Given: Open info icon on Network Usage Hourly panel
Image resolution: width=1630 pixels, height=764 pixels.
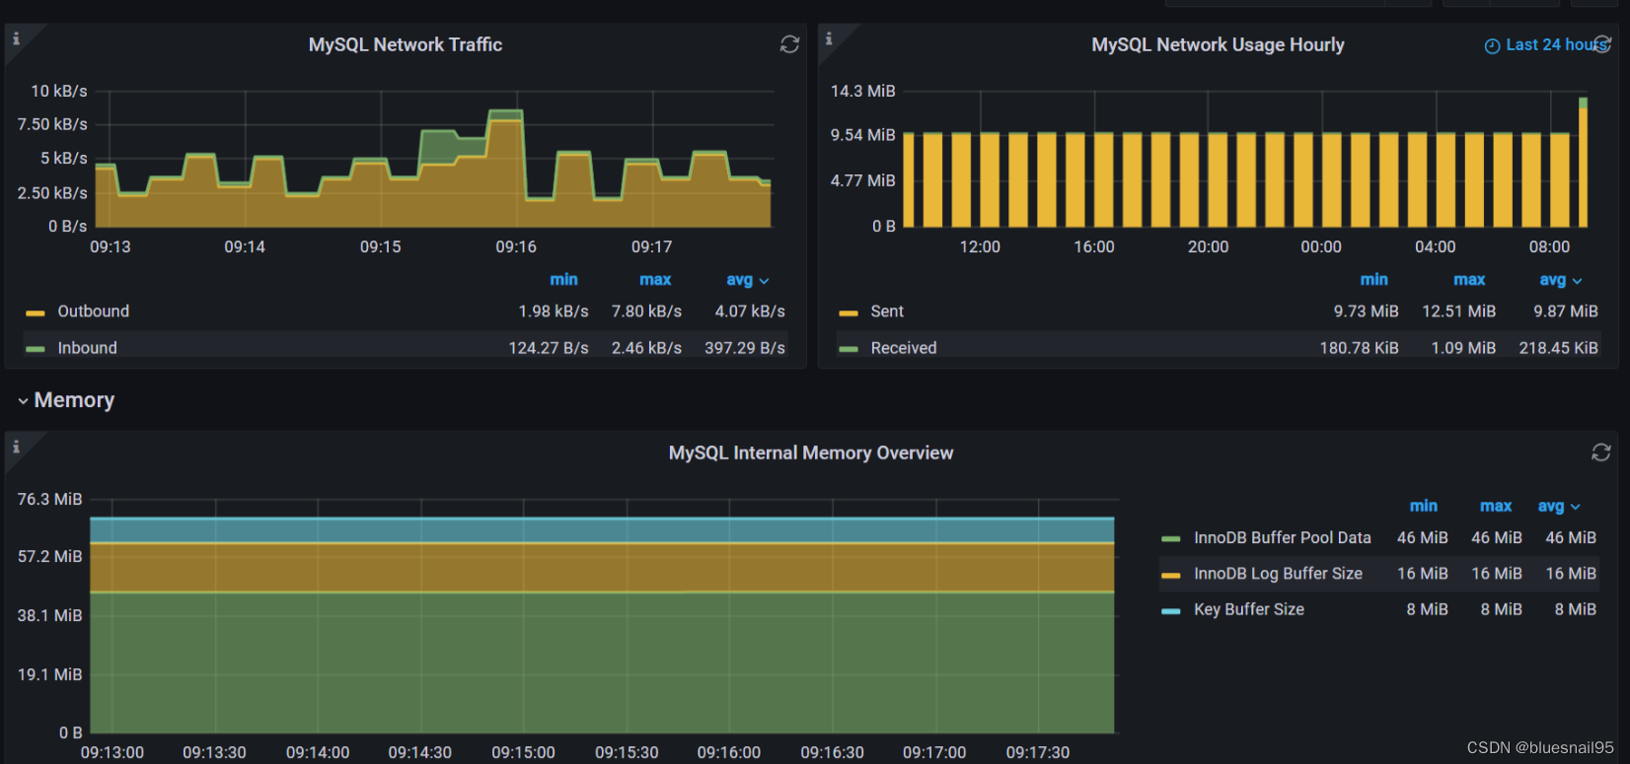Looking at the screenshot, I should [829, 39].
